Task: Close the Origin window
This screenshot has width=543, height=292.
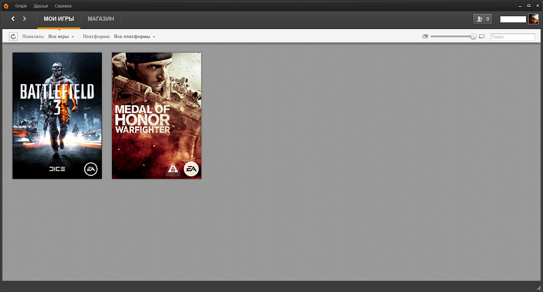Action: pyautogui.click(x=538, y=6)
